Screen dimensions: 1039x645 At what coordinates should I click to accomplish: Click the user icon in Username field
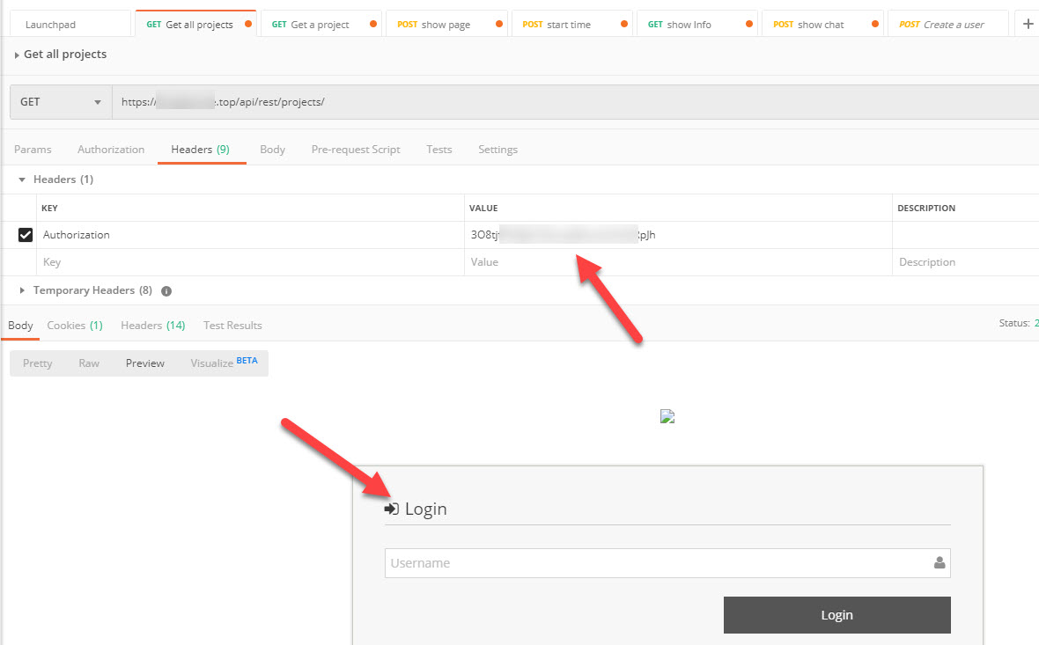[940, 563]
